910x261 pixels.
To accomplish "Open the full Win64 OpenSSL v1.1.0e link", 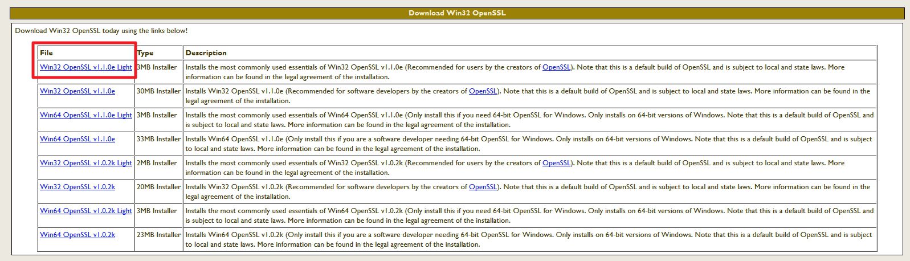I will point(77,139).
